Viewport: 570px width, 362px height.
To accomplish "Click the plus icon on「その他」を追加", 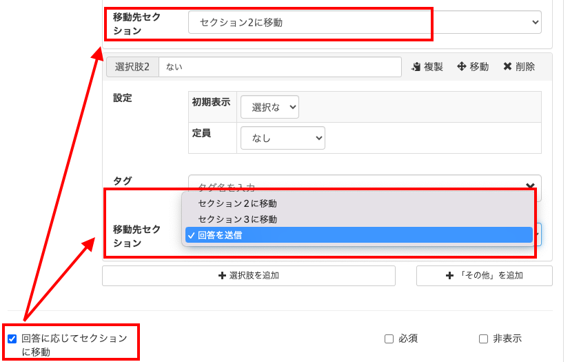I will coord(450,276).
